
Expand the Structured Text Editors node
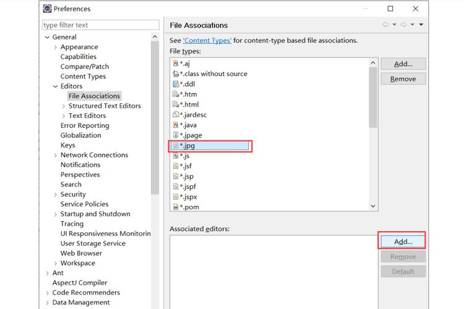click(64, 106)
